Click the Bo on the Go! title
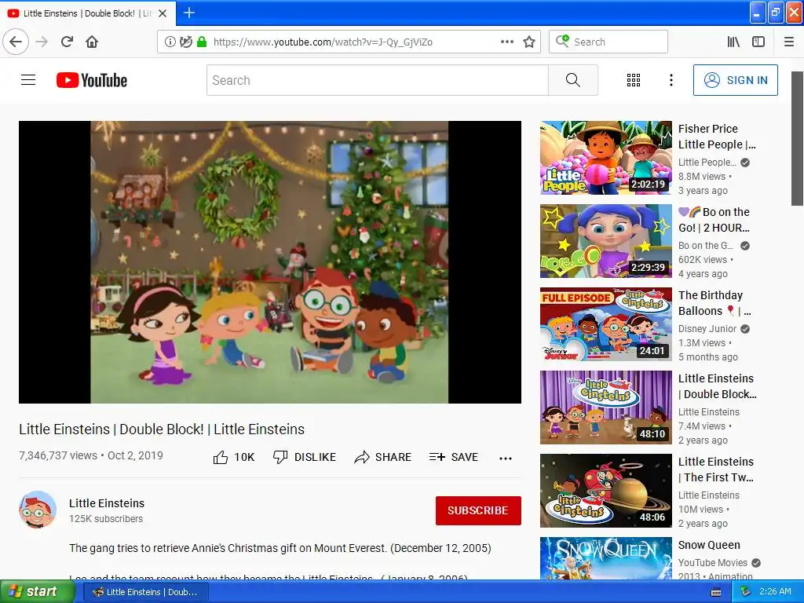 point(714,220)
